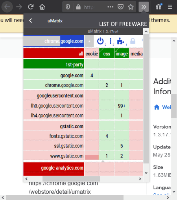Image resolution: width=177 pixels, height=200 pixels.
Task: Click google.com cookie cell showing 4
Action: 92,75
